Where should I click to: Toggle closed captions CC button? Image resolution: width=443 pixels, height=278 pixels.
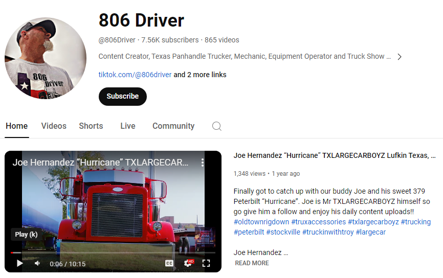[x=169, y=263]
